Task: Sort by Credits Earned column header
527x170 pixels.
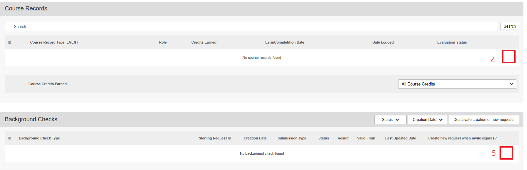Action: pos(204,42)
